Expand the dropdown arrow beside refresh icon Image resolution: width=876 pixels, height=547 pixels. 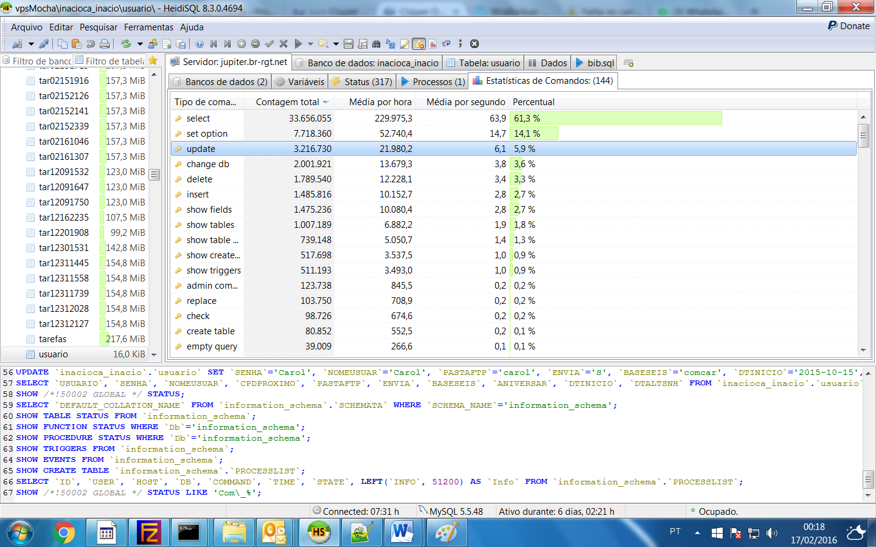coord(140,44)
